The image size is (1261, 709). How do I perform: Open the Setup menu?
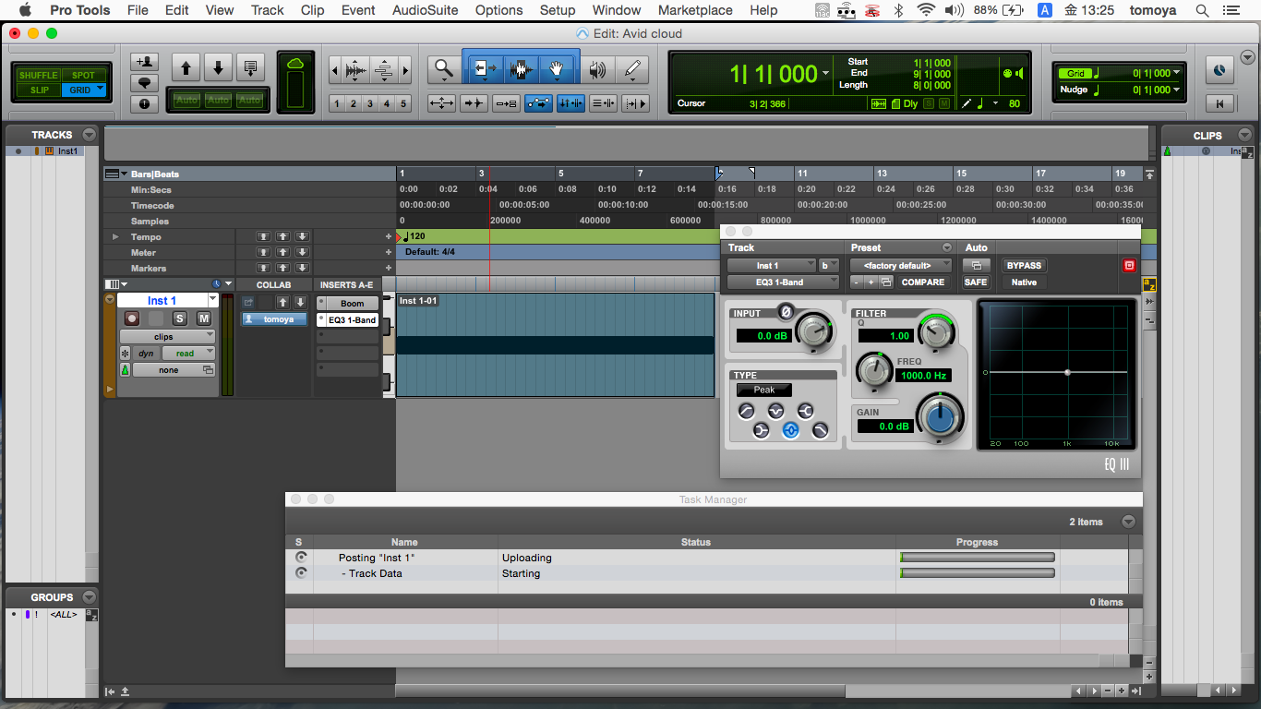click(558, 10)
